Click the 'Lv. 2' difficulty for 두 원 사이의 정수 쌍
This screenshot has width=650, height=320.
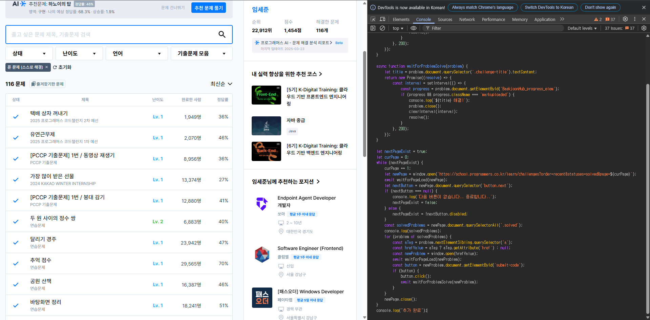coord(158,222)
